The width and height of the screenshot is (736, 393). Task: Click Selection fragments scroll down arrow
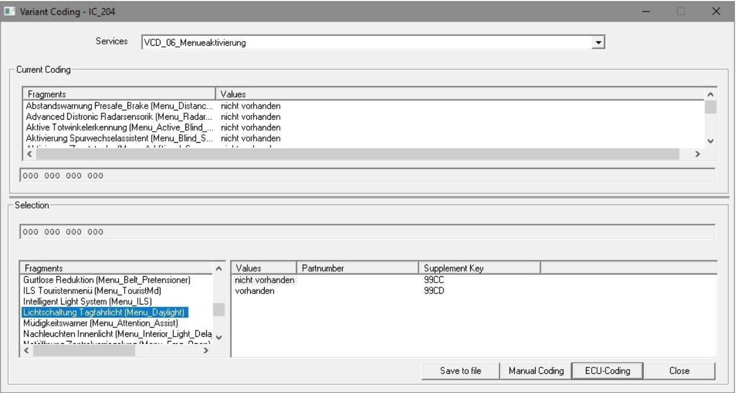pos(218,338)
